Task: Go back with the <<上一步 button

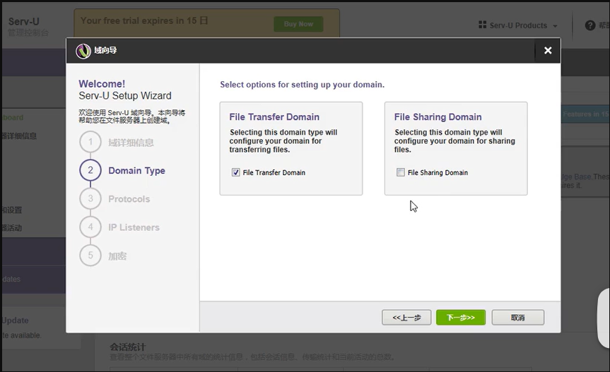Action: click(406, 318)
